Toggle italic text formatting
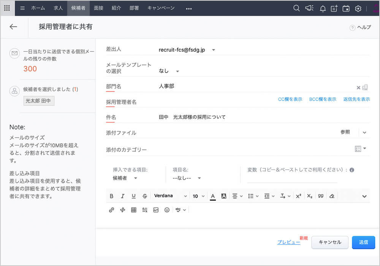 click(x=122, y=196)
